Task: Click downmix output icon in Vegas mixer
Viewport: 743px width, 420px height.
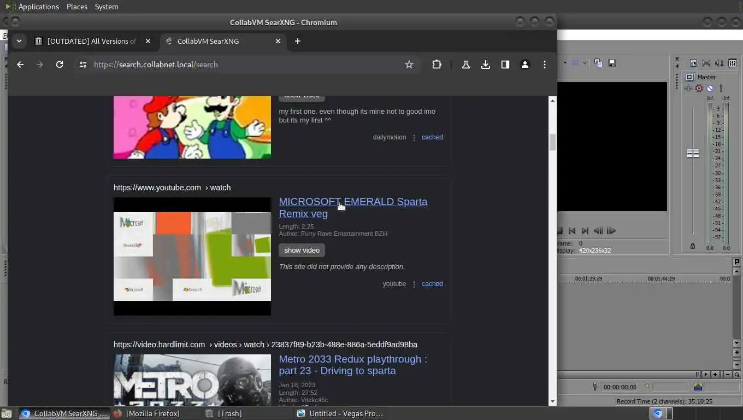Action: click(706, 63)
